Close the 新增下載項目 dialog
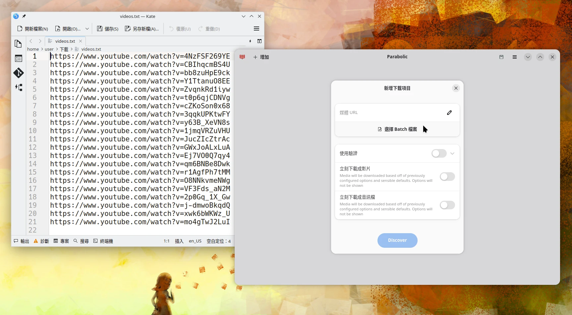 (x=456, y=88)
